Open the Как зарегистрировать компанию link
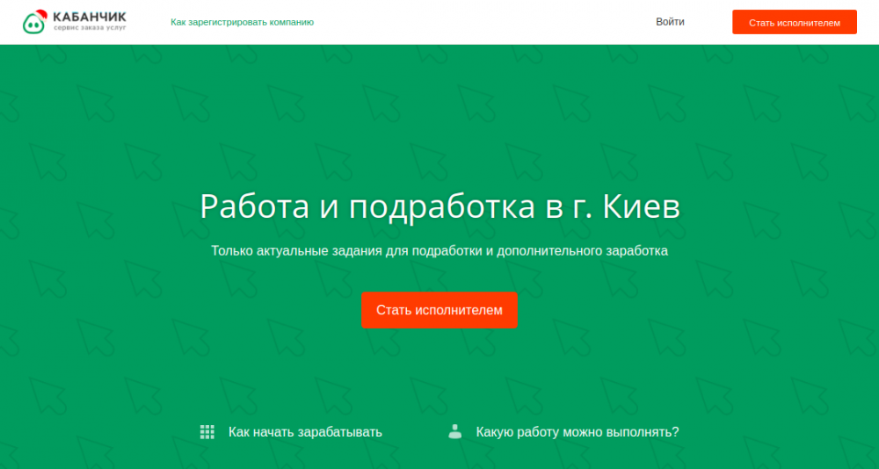 [x=242, y=22]
